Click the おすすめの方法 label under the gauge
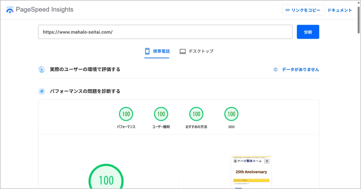 pyautogui.click(x=196, y=127)
